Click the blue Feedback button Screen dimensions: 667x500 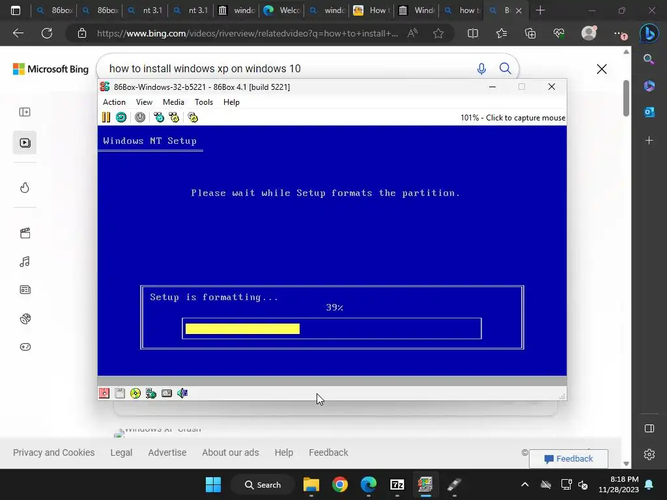[x=568, y=459]
